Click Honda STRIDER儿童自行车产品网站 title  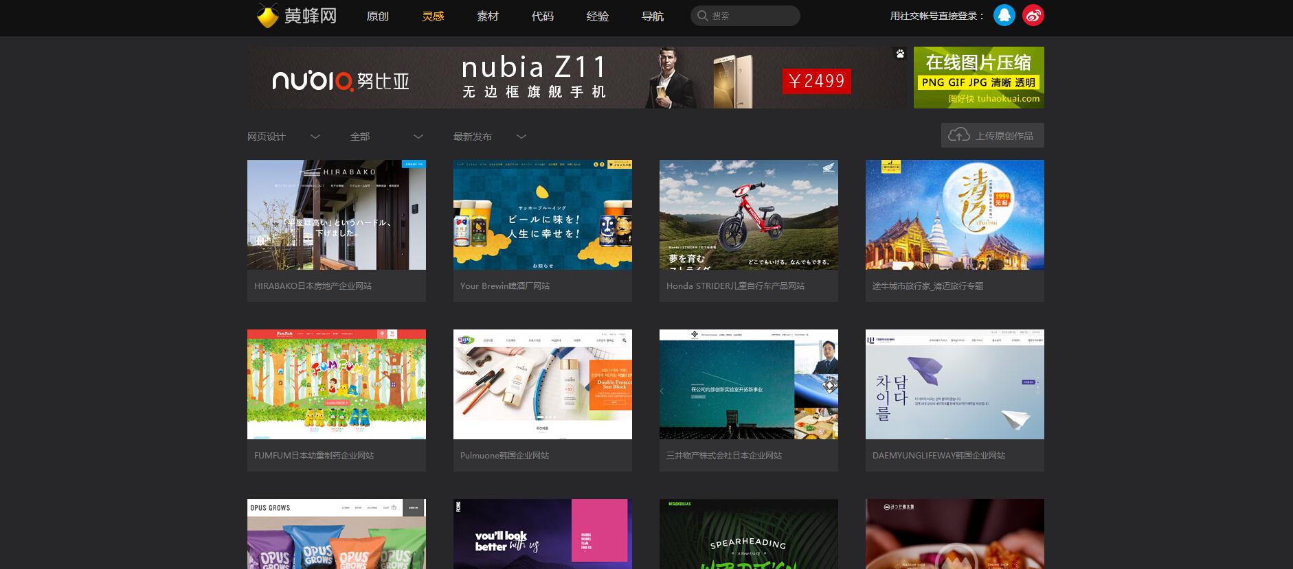(x=735, y=286)
